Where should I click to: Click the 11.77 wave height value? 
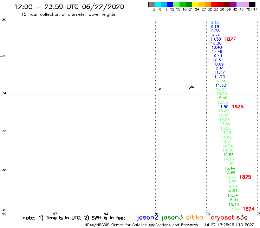click(x=219, y=73)
